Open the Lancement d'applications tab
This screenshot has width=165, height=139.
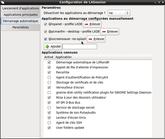21,8
